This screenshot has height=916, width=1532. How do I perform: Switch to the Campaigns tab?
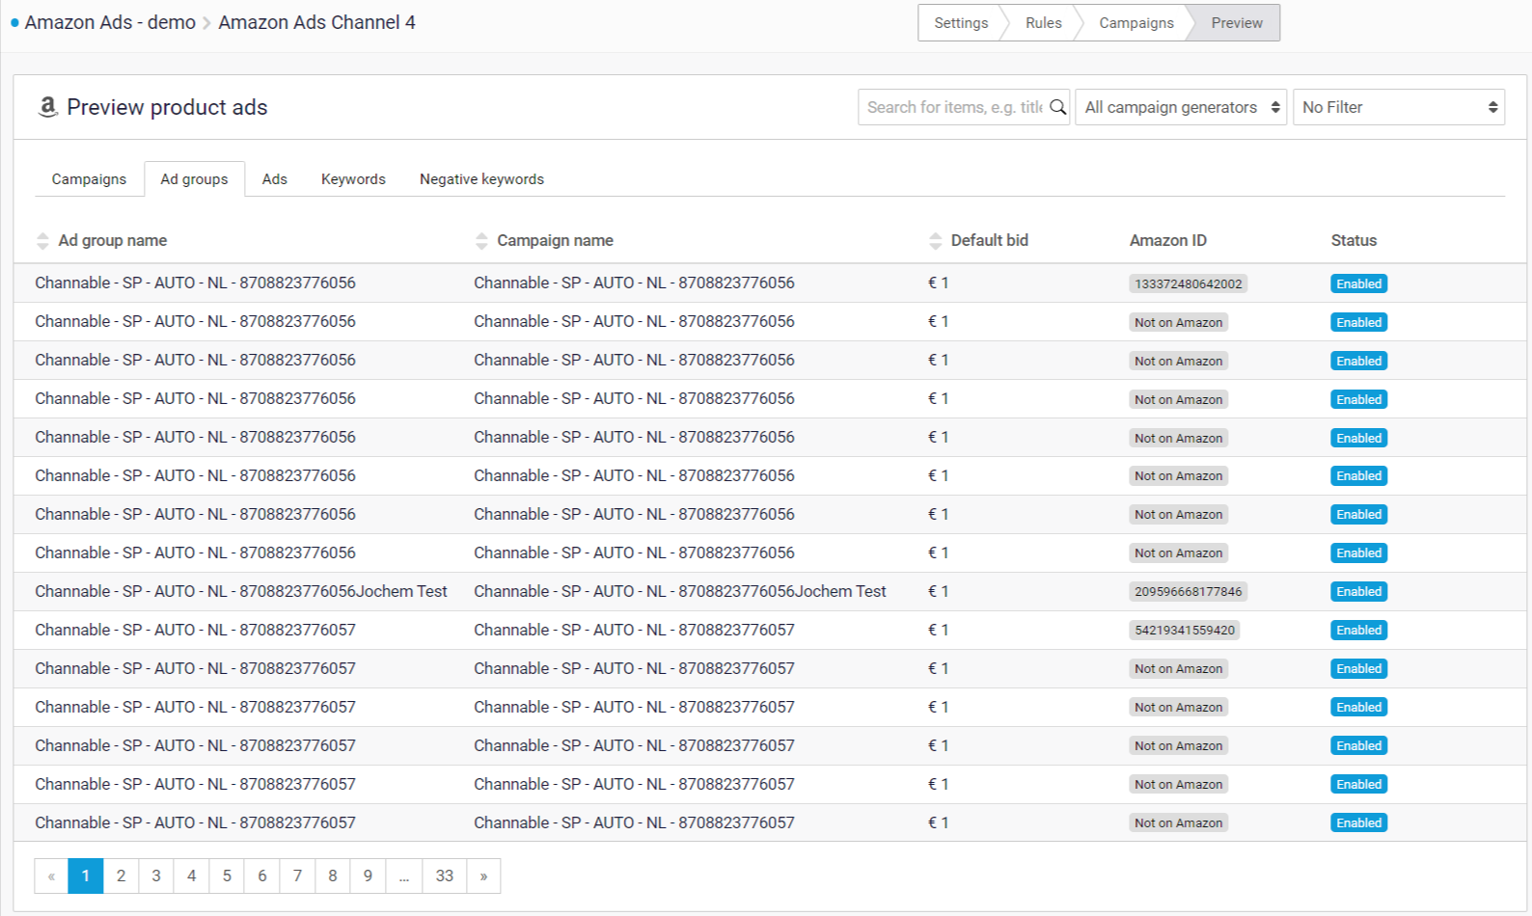click(89, 179)
